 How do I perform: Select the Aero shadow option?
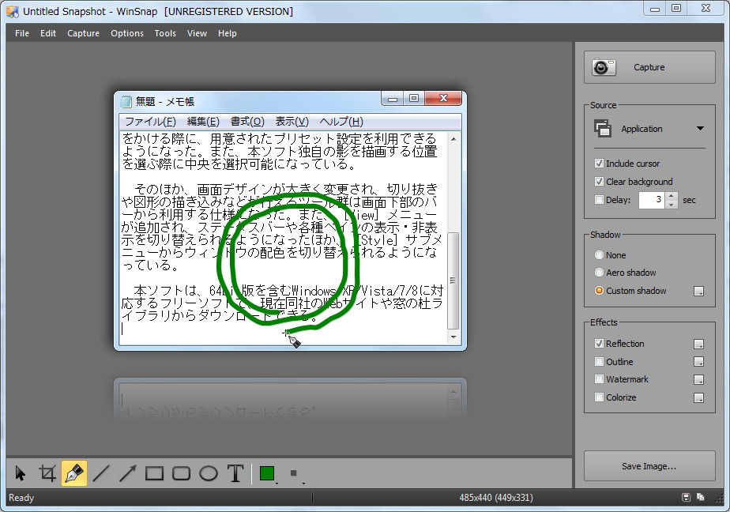[599, 273]
